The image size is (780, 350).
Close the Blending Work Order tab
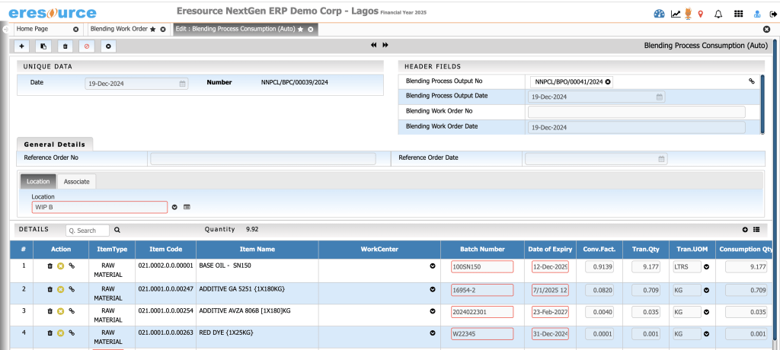(163, 30)
